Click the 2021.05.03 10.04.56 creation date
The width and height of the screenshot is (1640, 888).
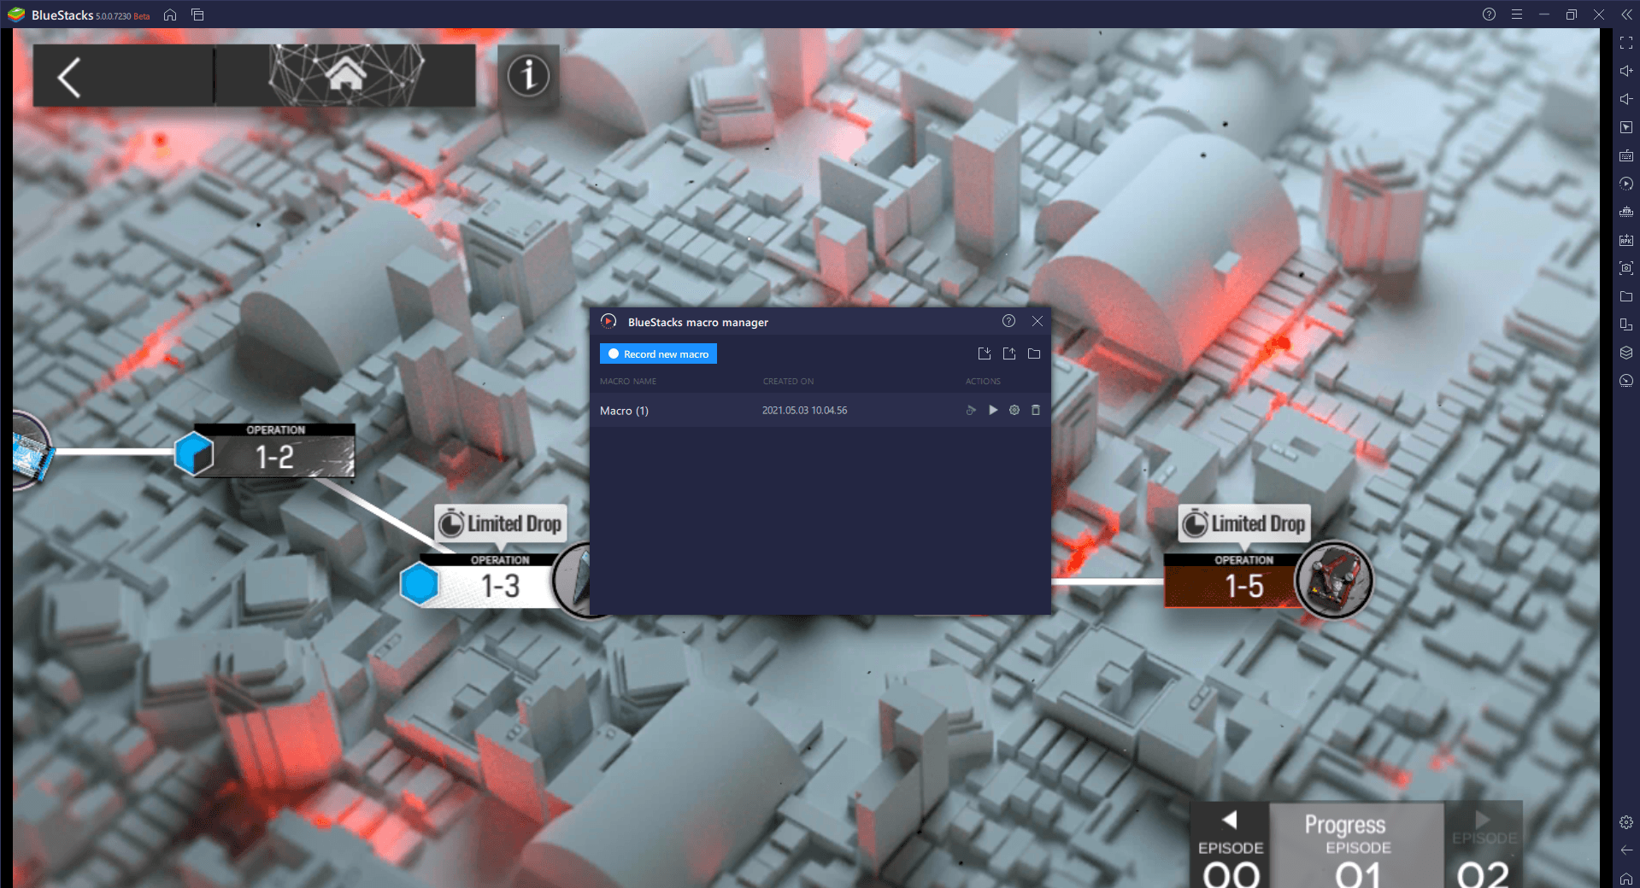(805, 411)
